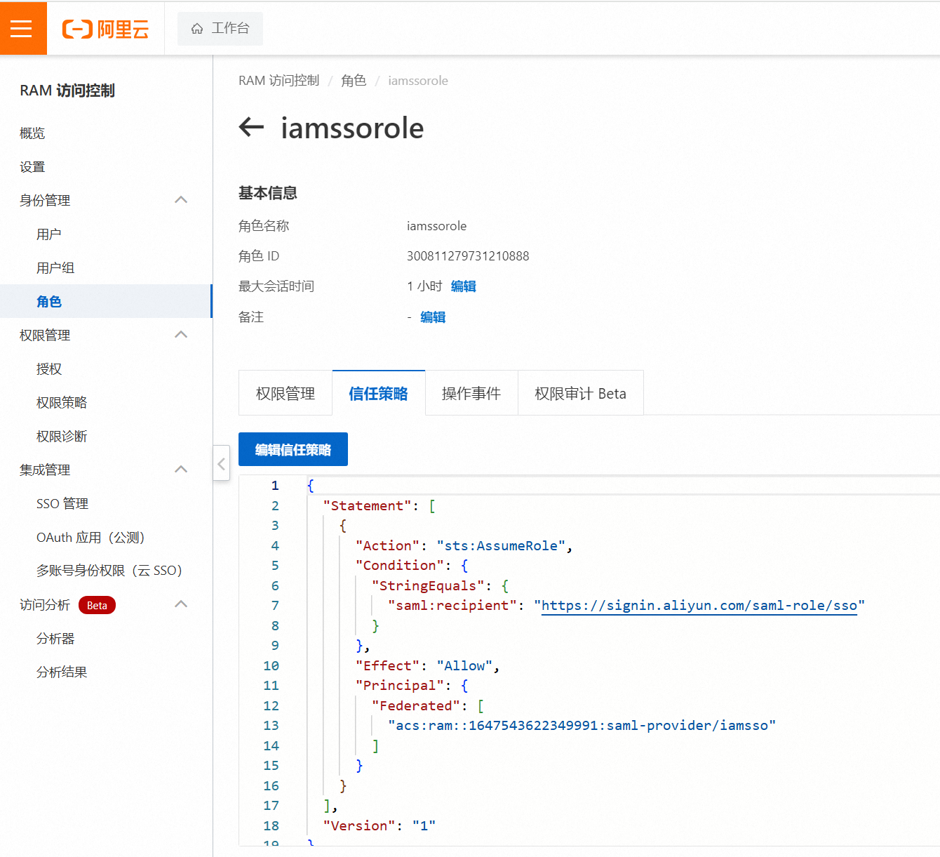940x857 pixels.
Task: Open 分析器 in sidebar
Action: pos(55,639)
